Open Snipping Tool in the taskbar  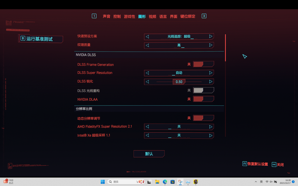click(180, 182)
